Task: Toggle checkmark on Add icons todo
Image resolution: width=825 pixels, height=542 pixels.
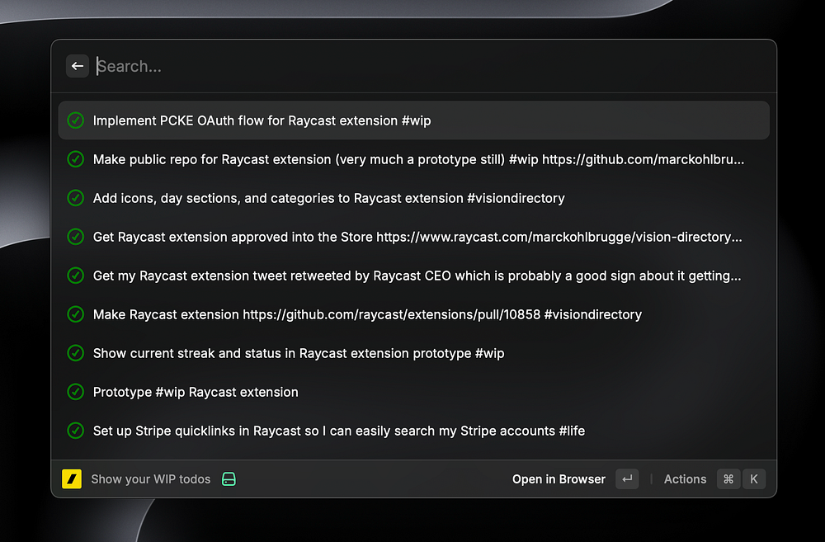Action: 76,198
